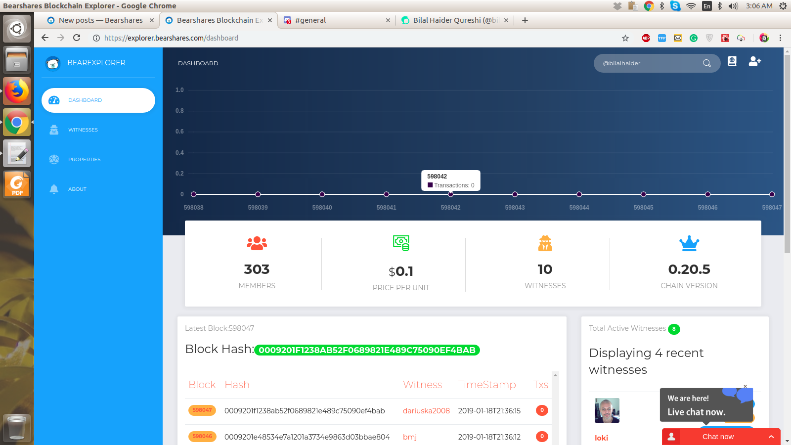Image resolution: width=791 pixels, height=445 pixels.
Task: Dismiss the 'We are here!' chat popup
Action: tap(745, 387)
